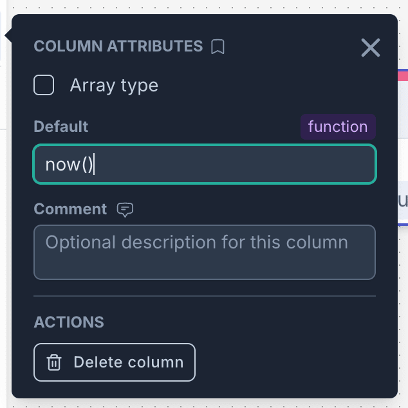Focus the Default value input field
Image resolution: width=408 pixels, height=408 pixels.
click(232, 165)
